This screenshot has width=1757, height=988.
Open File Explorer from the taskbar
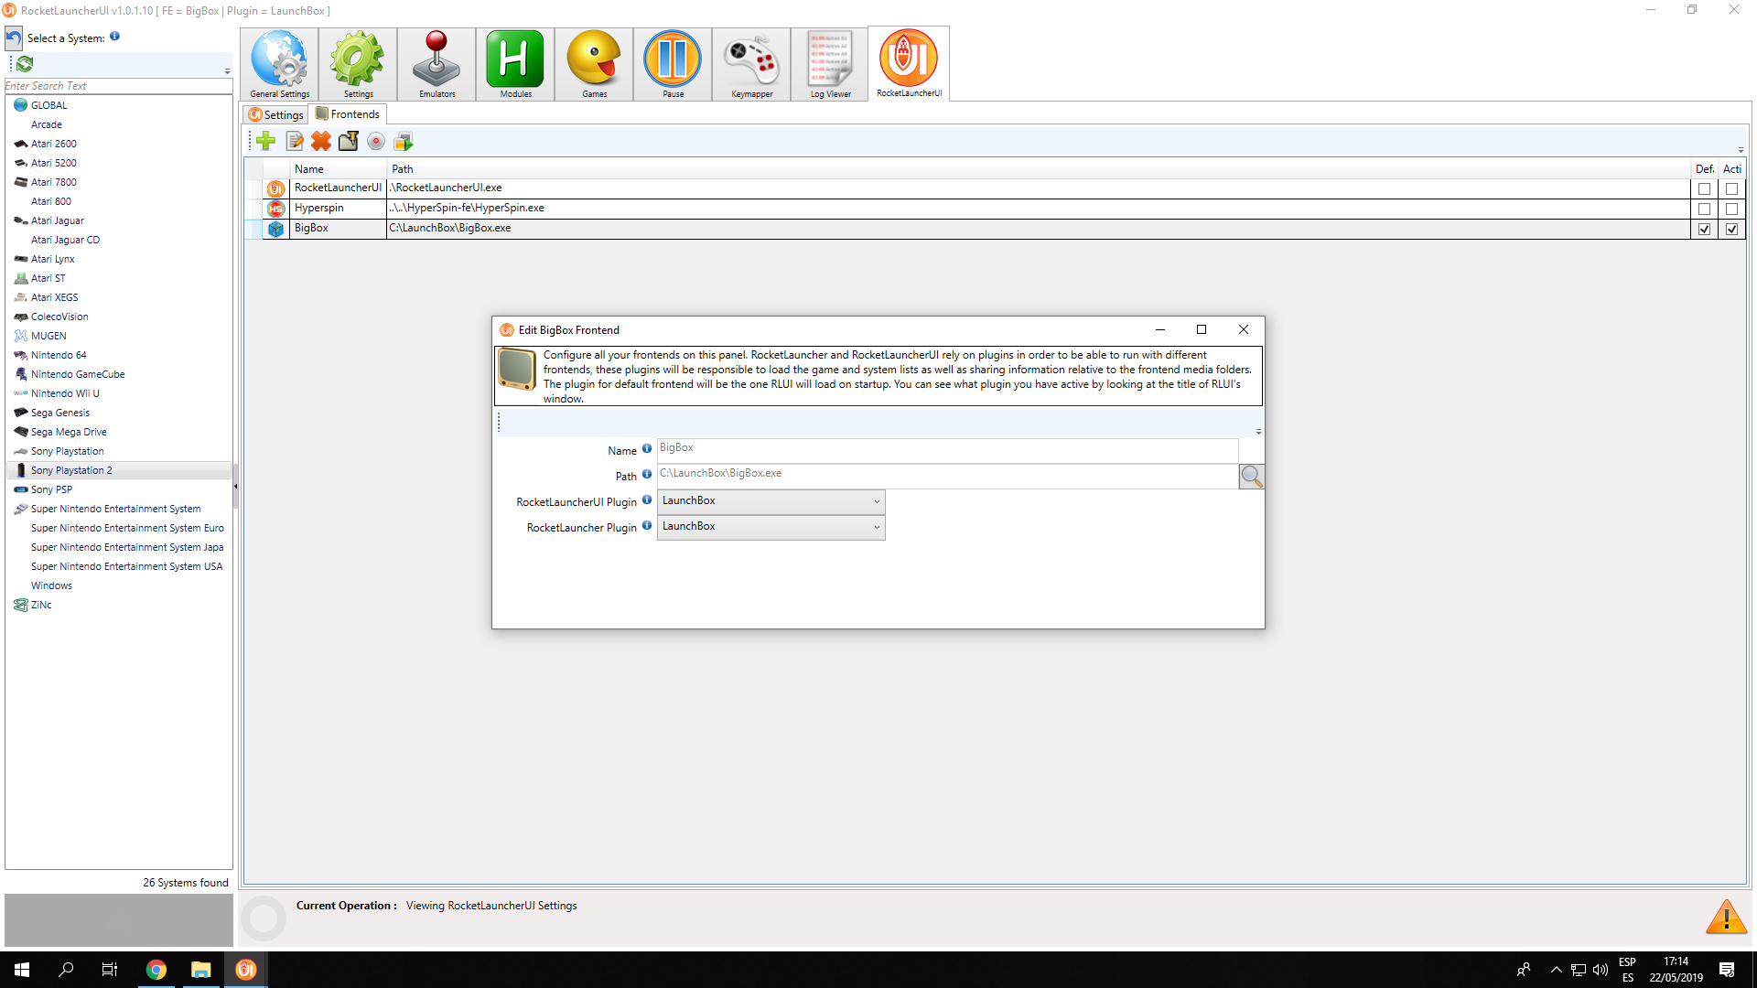coord(200,970)
